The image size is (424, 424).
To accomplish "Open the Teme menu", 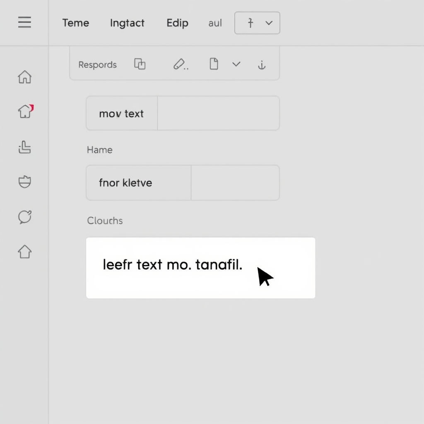I will (x=75, y=23).
